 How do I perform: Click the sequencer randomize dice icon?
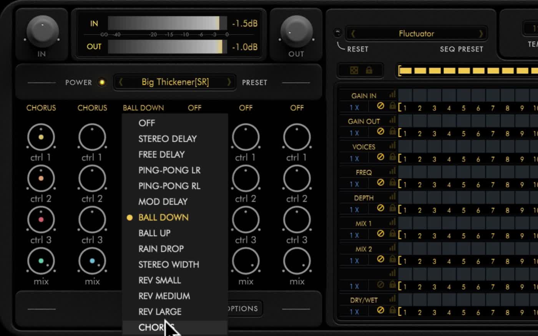tap(354, 70)
